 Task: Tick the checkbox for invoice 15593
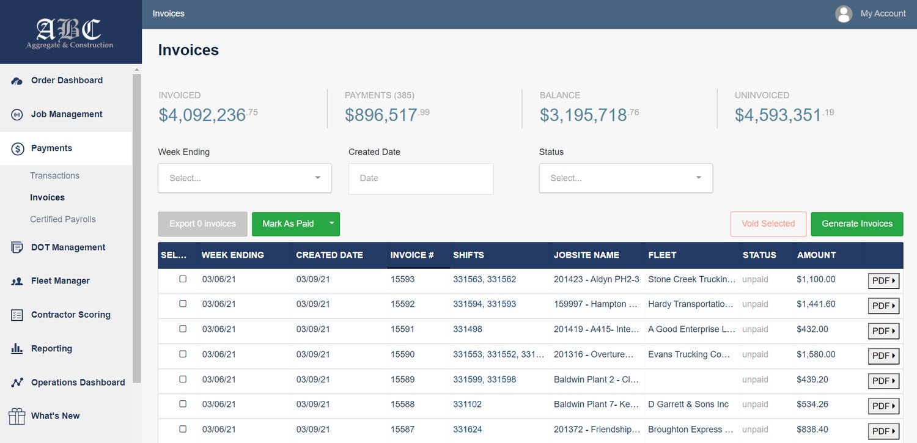pyautogui.click(x=183, y=279)
